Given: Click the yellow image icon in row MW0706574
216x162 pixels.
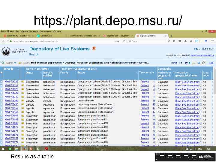Looking at the screenshot, I should [23, 142].
